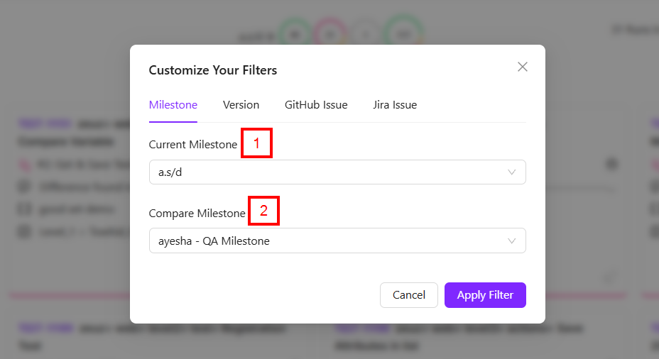659x359 pixels.
Task: Expand the Current Milestone chevron arrow
Action: coord(512,172)
